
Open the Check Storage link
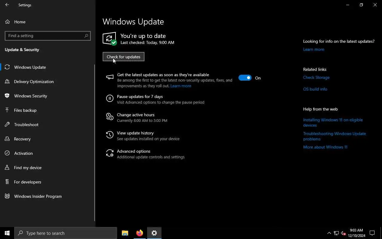tap(316, 77)
